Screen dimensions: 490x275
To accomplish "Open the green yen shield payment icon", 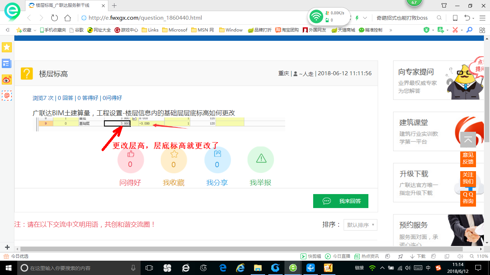I will [x=427, y=30].
